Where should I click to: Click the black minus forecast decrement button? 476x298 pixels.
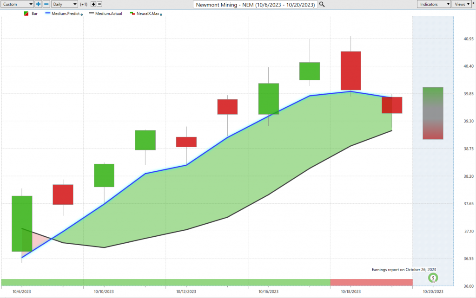[x=99, y=4]
